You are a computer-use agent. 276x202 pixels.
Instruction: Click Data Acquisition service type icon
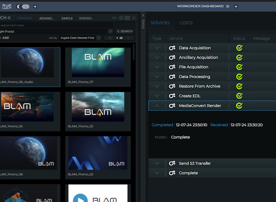point(172,48)
